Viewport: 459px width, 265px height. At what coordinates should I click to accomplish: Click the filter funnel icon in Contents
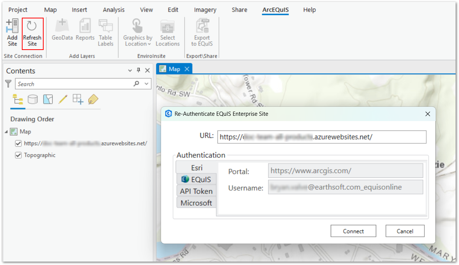click(8, 84)
